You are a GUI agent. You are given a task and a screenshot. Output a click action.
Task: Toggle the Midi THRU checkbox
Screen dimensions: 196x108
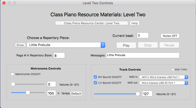coord(173,70)
